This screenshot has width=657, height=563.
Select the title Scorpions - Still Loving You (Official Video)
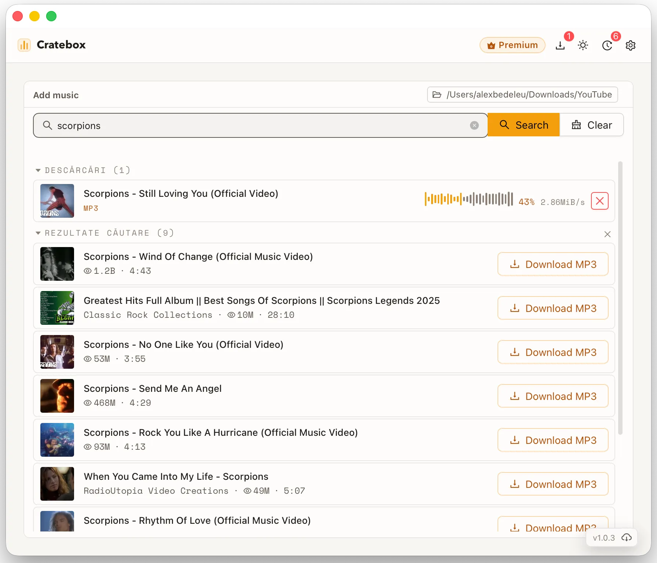[181, 194]
